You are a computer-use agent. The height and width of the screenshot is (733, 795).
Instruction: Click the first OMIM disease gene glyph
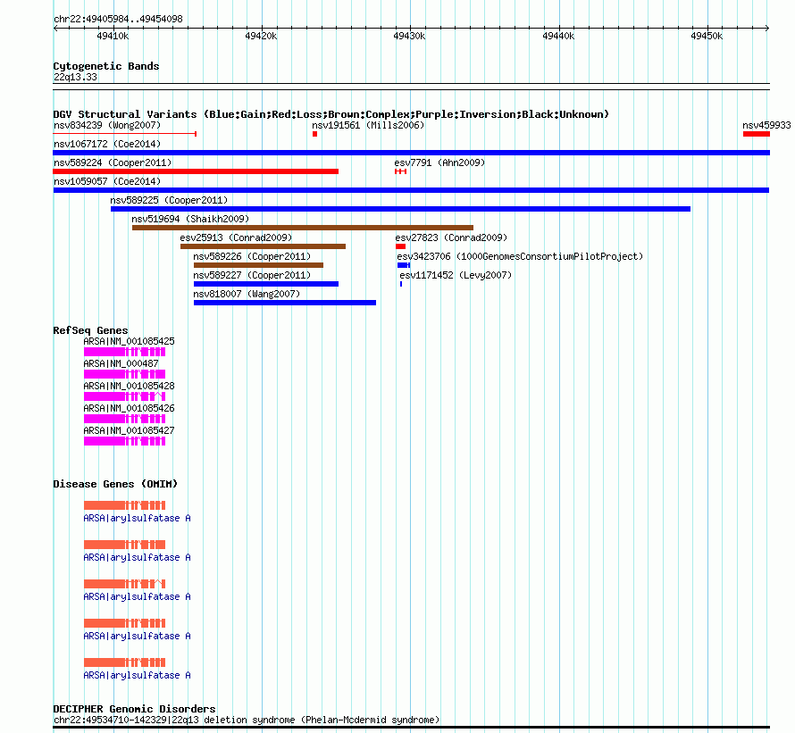[125, 505]
